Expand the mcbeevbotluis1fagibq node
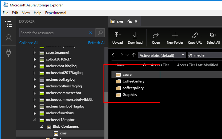Viewport: 222px width, 139px height. (x=35, y=86)
